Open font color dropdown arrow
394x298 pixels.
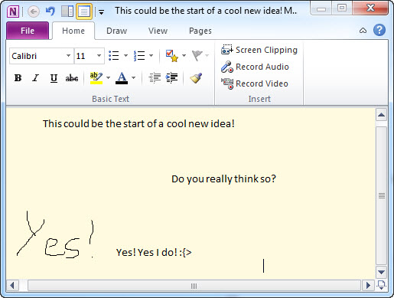[x=133, y=77]
